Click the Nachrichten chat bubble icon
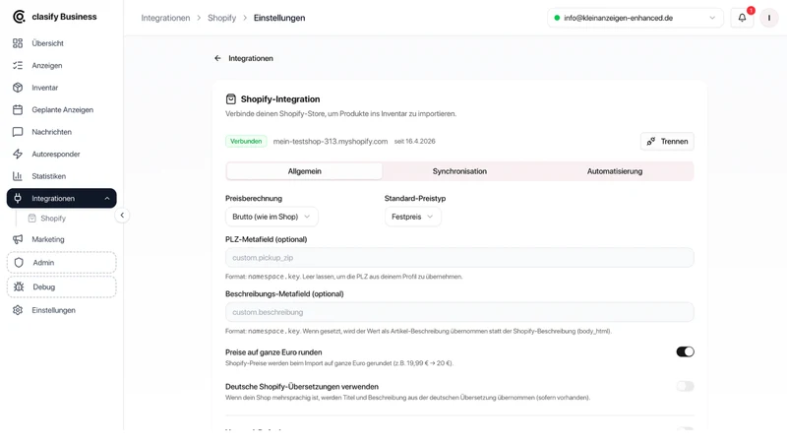The image size is (787, 443). coord(18,132)
